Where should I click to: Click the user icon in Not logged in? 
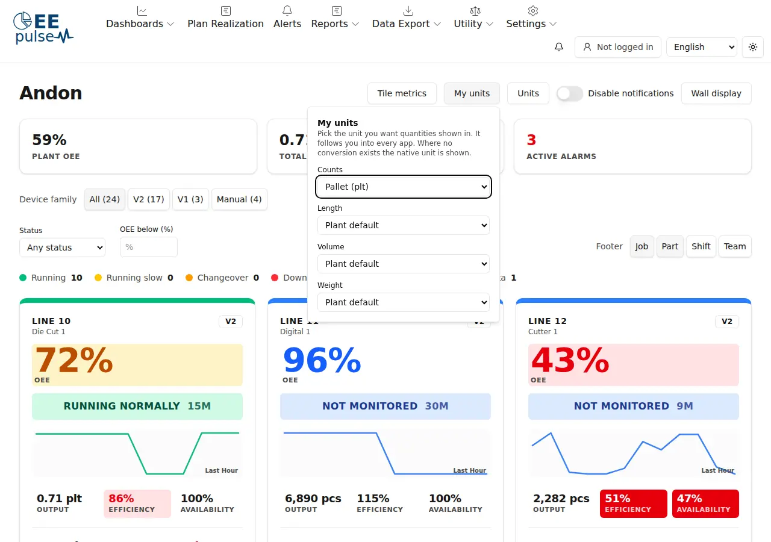pyautogui.click(x=587, y=47)
